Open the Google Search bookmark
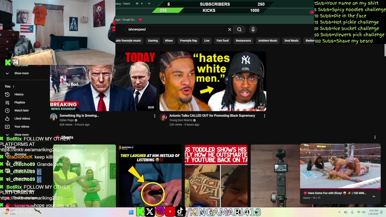The height and width of the screenshot is (217, 386). tap(126, 20)
